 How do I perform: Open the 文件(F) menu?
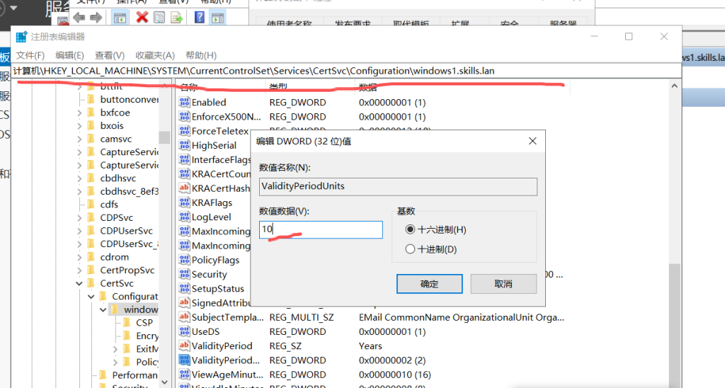pos(30,55)
